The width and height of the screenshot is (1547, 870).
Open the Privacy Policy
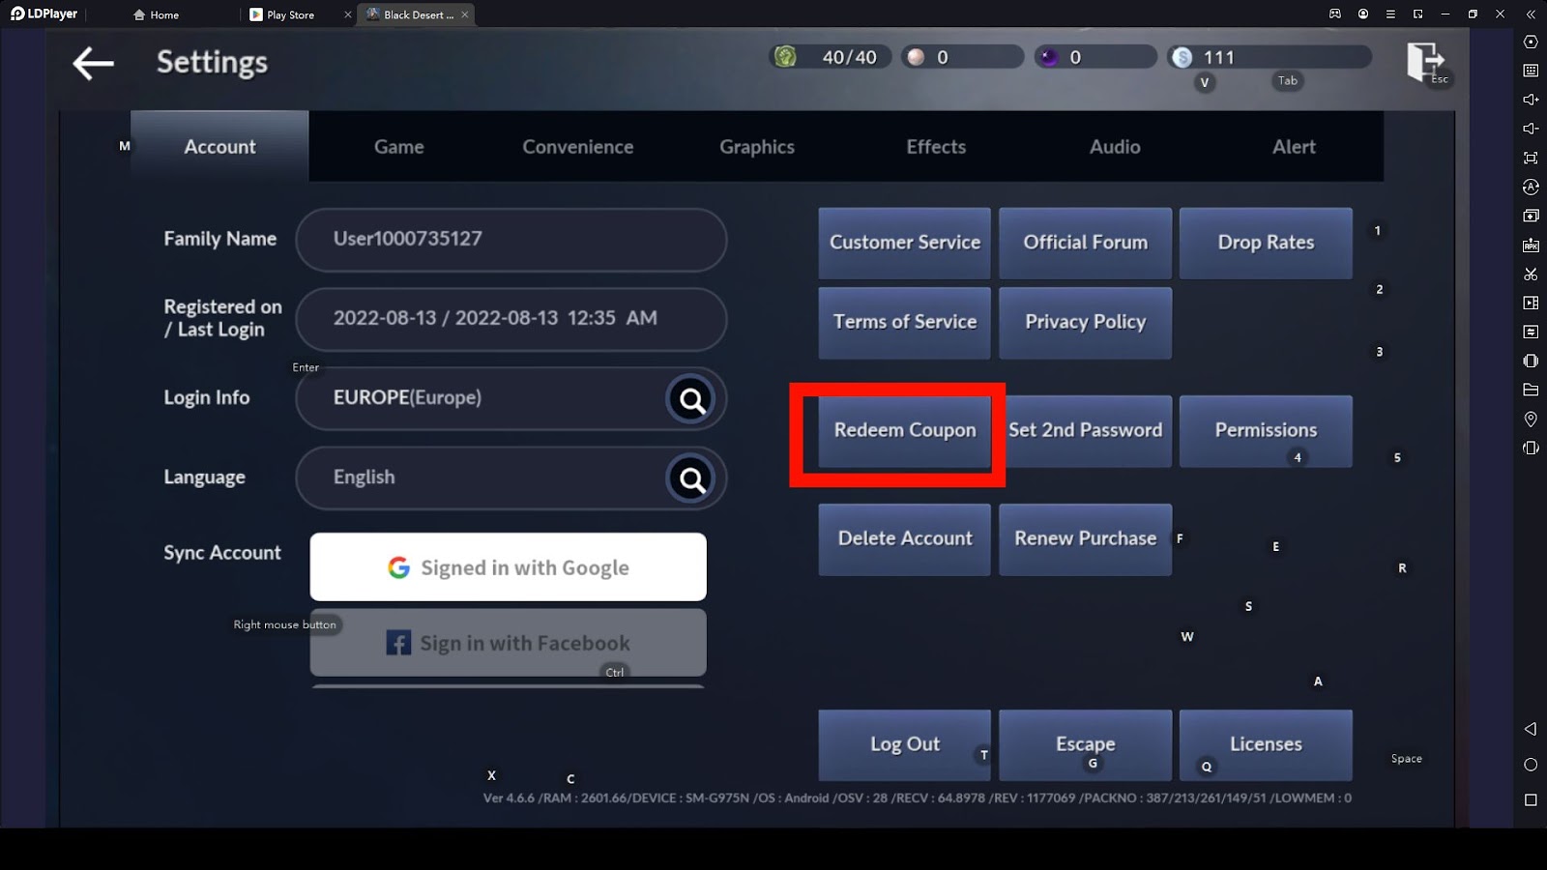1086,322
